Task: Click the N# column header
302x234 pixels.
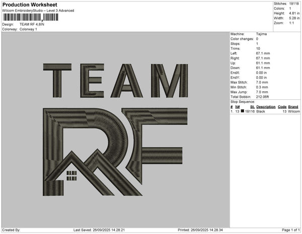Action: coord(238,107)
